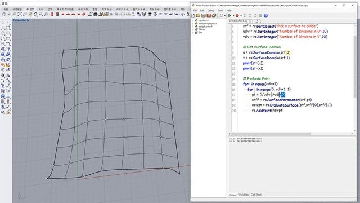Open the Help menu in Python Editor
Viewport: 360px width, 203px height.
pos(229,10)
